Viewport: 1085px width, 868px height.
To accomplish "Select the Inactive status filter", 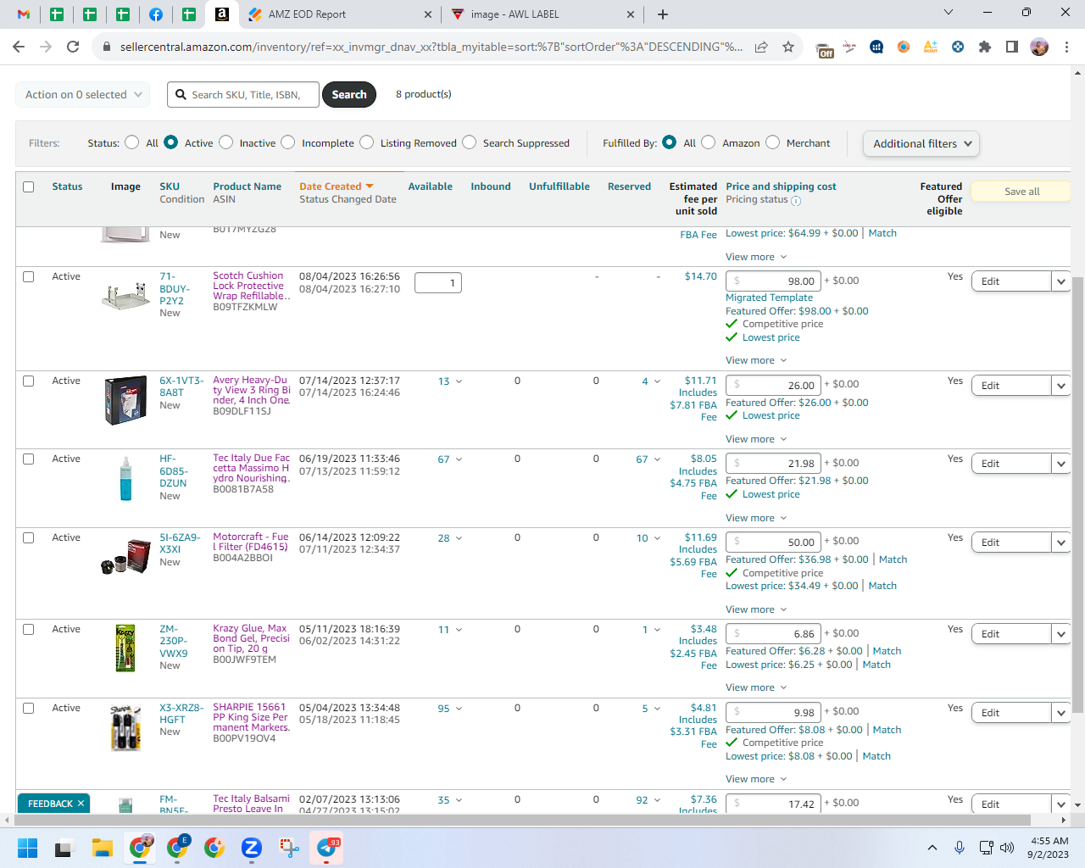I will tap(226, 142).
